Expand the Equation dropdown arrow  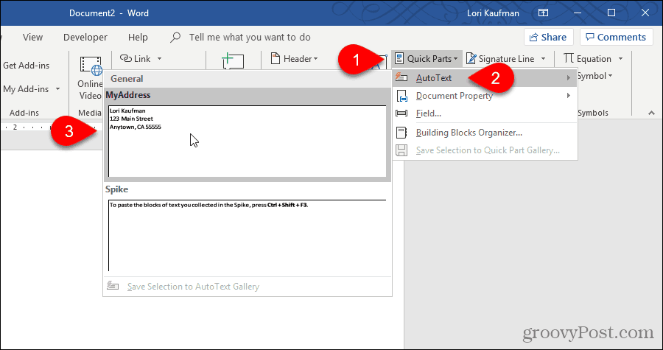tap(621, 59)
